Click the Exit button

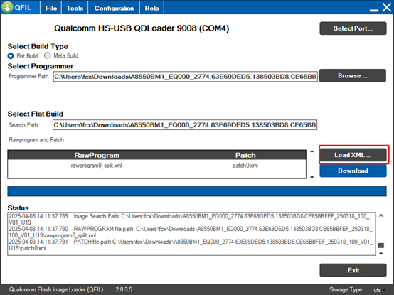tap(353, 270)
